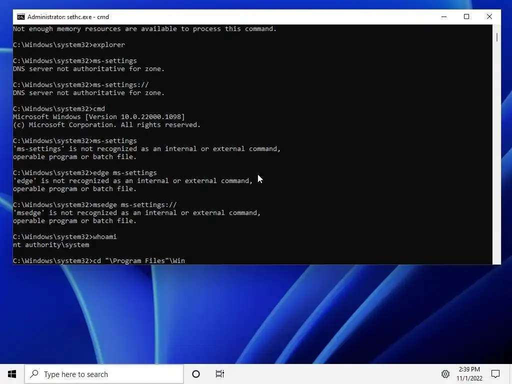Click the '(c) Microsoft Corporation' line

click(107, 124)
